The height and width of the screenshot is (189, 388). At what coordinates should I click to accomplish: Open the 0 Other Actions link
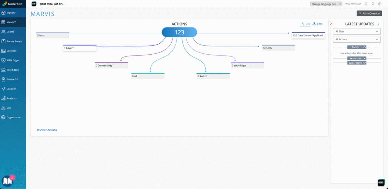click(x=47, y=130)
